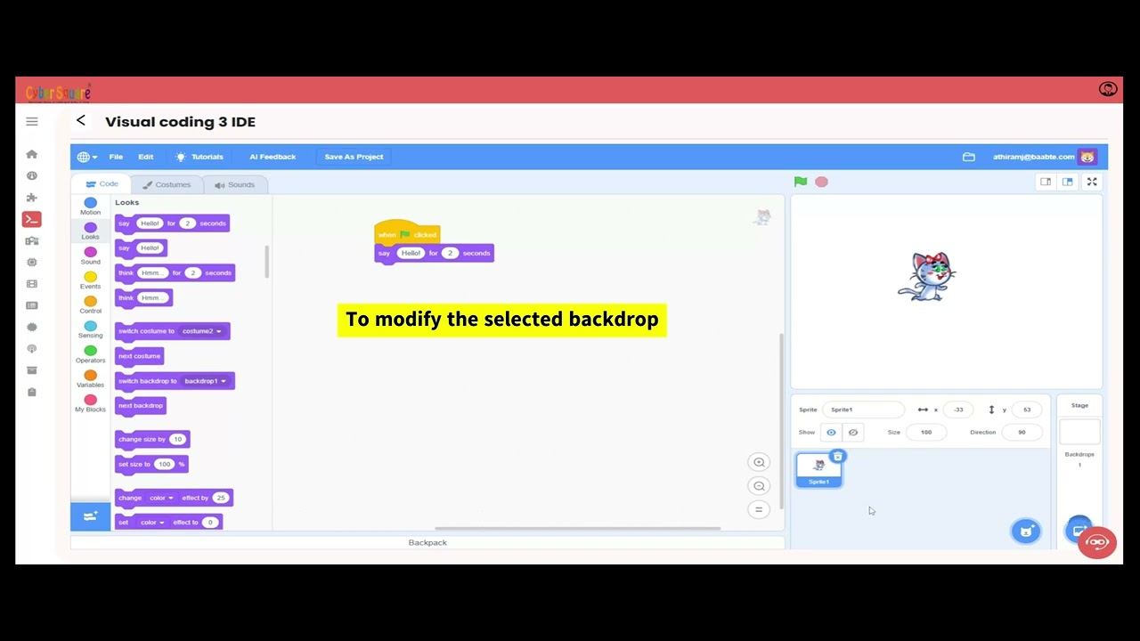Show the sprite with the eye button

click(831, 433)
